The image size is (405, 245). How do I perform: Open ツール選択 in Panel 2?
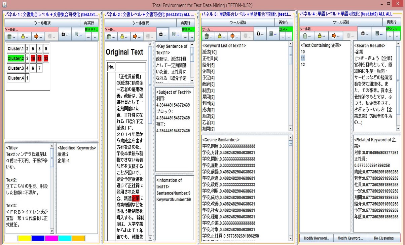click(140, 23)
